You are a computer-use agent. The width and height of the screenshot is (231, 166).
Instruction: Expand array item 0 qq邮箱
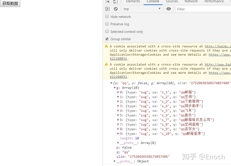(x=118, y=92)
